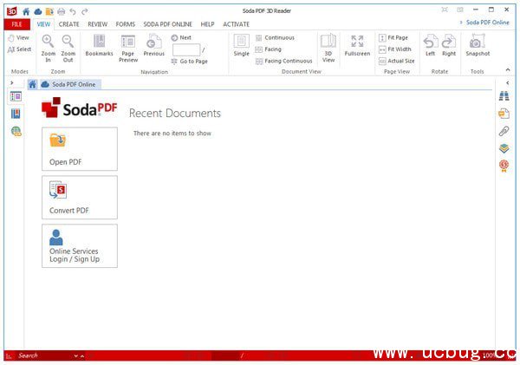This screenshot has width=520, height=365.
Task: Click the home icon in the document tab bar
Action: click(x=33, y=84)
